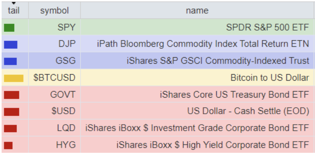Screen dimensions: 315x154
Task: Select iShares iBoxx $ High Yield Corporate Bond ETF
Action: coord(213,145)
